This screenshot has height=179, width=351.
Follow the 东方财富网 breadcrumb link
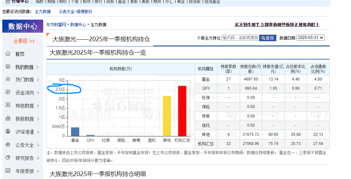[56, 25]
